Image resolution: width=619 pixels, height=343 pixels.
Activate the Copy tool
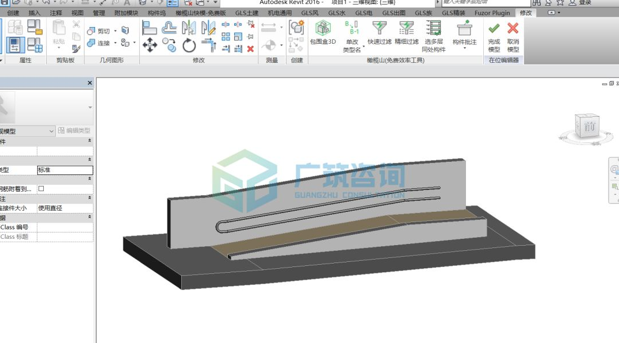click(169, 45)
